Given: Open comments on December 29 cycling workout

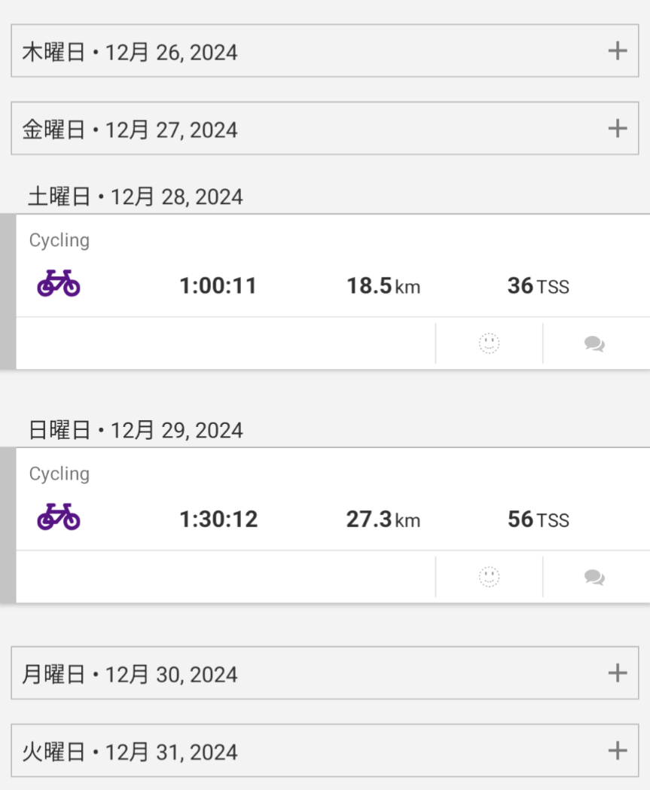Looking at the screenshot, I should click(x=594, y=578).
